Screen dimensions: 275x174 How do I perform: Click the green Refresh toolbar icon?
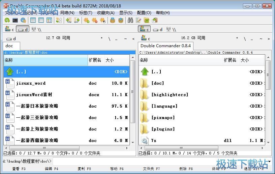[x=7, y=20]
